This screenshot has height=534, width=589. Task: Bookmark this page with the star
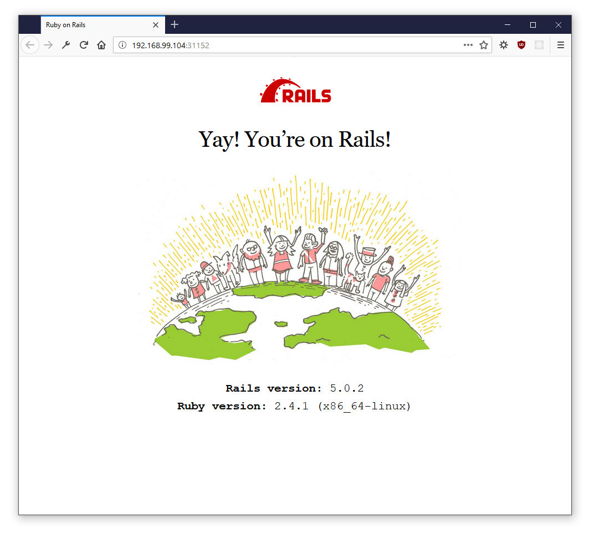coord(484,45)
